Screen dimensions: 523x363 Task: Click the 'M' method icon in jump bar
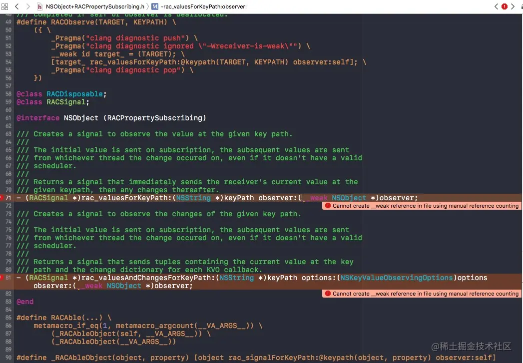(x=155, y=6)
